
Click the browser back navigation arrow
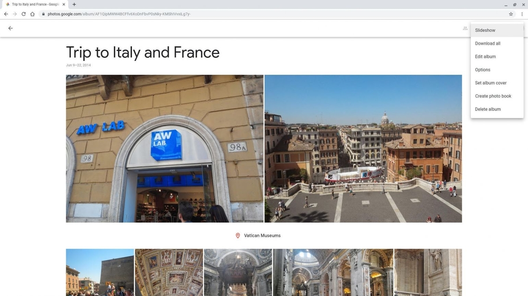point(6,14)
